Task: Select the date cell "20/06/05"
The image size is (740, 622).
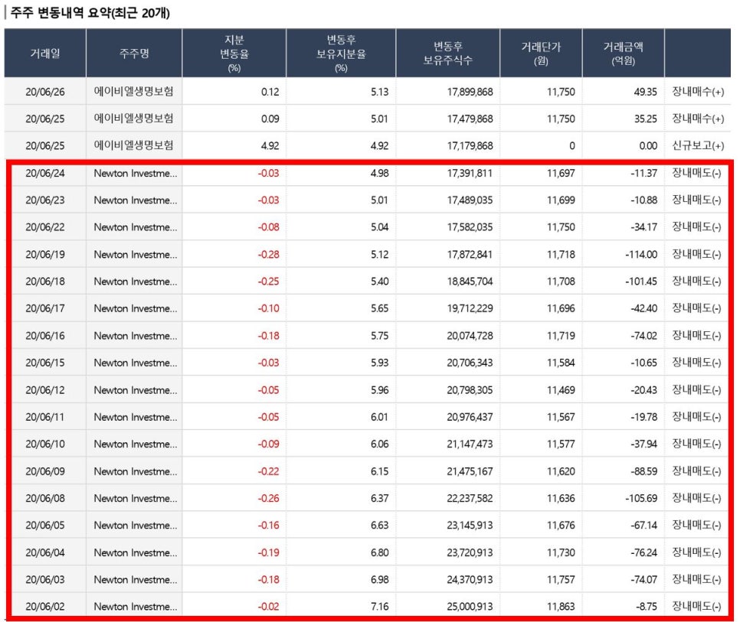Action: (45, 526)
